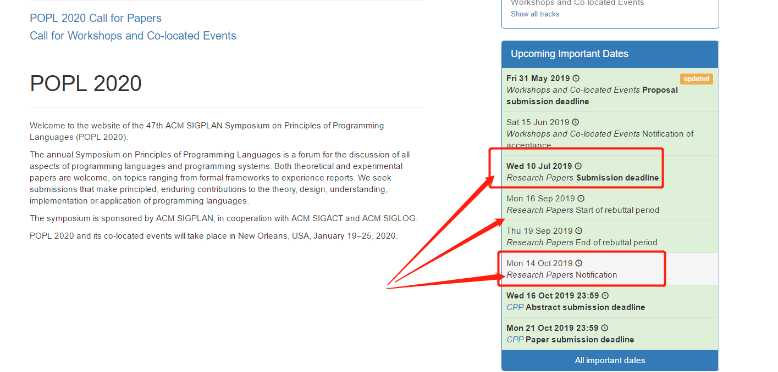Select Research Papers Submission deadline entry
This screenshot has width=778, height=372.
coord(610,172)
